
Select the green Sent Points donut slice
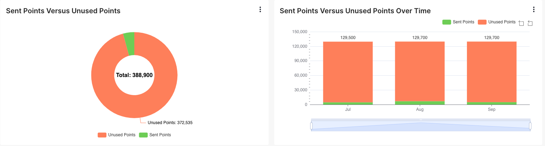pyautogui.click(x=129, y=44)
